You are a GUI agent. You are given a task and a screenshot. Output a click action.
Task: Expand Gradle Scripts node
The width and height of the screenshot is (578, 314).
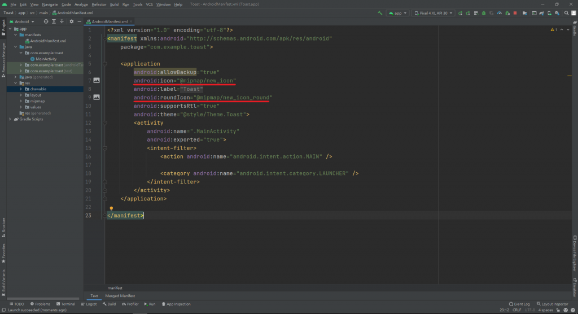pos(10,119)
